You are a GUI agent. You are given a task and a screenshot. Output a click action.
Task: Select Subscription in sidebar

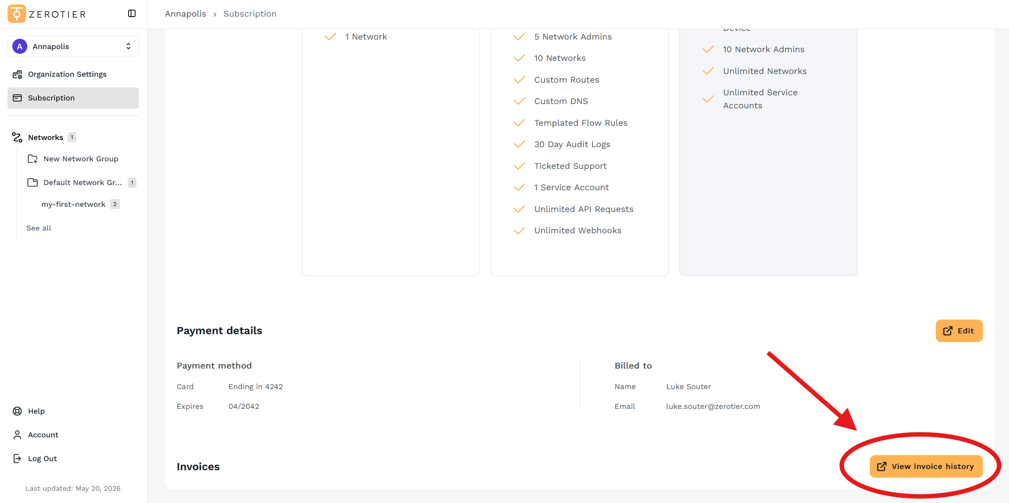coord(73,98)
